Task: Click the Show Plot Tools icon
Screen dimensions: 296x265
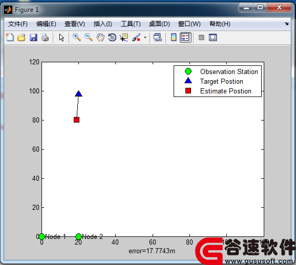Action: [x=213, y=37]
